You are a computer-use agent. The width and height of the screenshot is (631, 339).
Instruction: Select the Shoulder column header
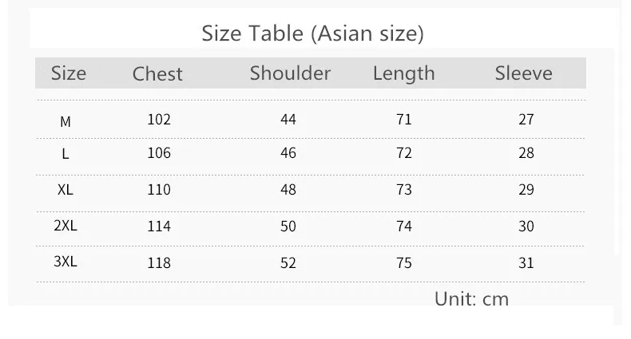(290, 73)
